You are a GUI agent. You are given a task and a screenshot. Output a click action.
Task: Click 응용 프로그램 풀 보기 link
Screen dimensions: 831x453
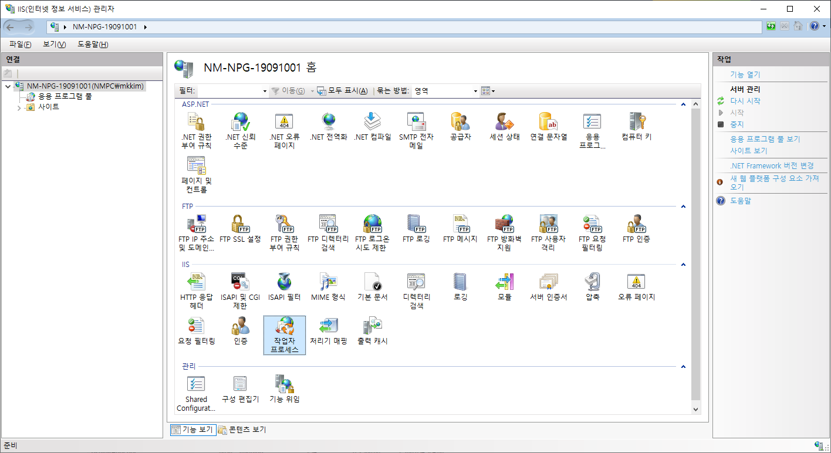pyautogui.click(x=765, y=139)
